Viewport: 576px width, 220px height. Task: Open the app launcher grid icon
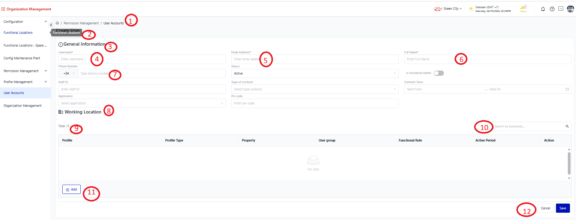coord(3,9)
